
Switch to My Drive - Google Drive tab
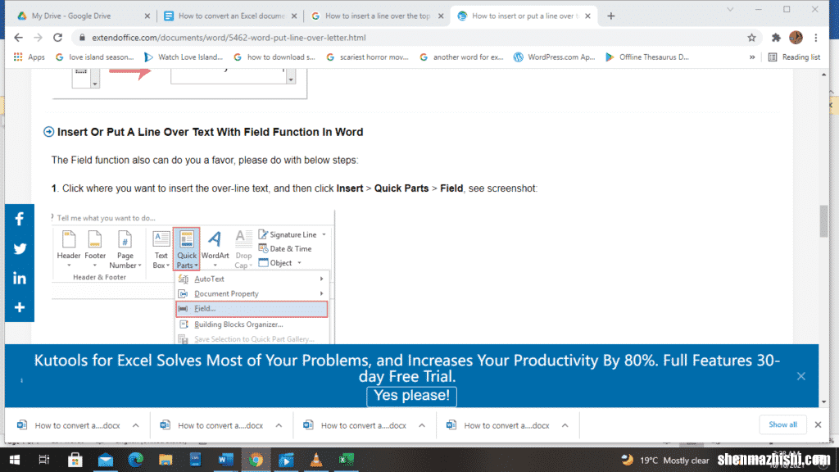71,16
